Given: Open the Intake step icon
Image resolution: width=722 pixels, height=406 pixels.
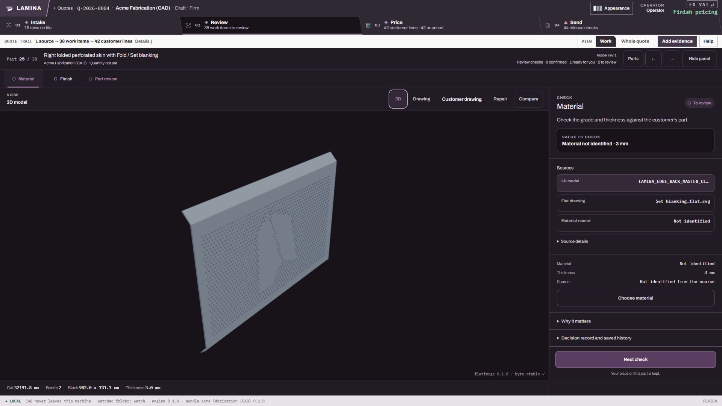Looking at the screenshot, I should click(9, 25).
